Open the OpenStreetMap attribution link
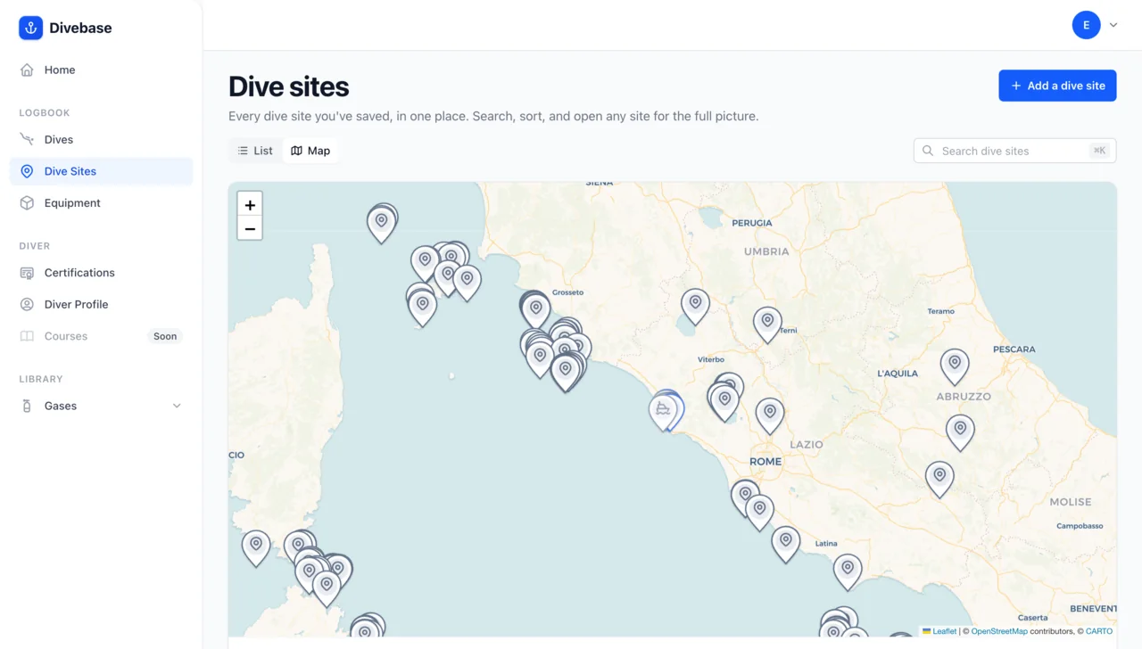Screen dimensions: 1142x649 tap(999, 631)
